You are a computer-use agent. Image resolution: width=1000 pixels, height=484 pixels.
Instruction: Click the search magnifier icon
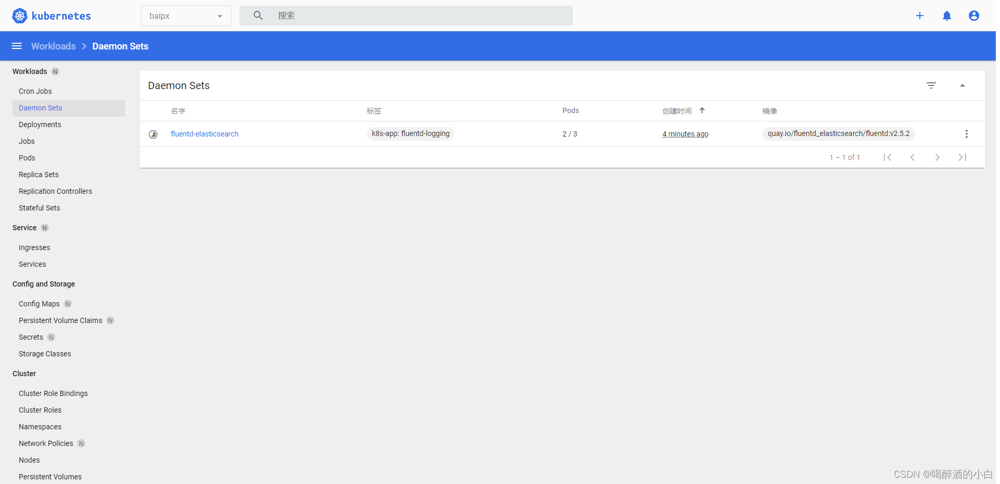click(x=258, y=16)
